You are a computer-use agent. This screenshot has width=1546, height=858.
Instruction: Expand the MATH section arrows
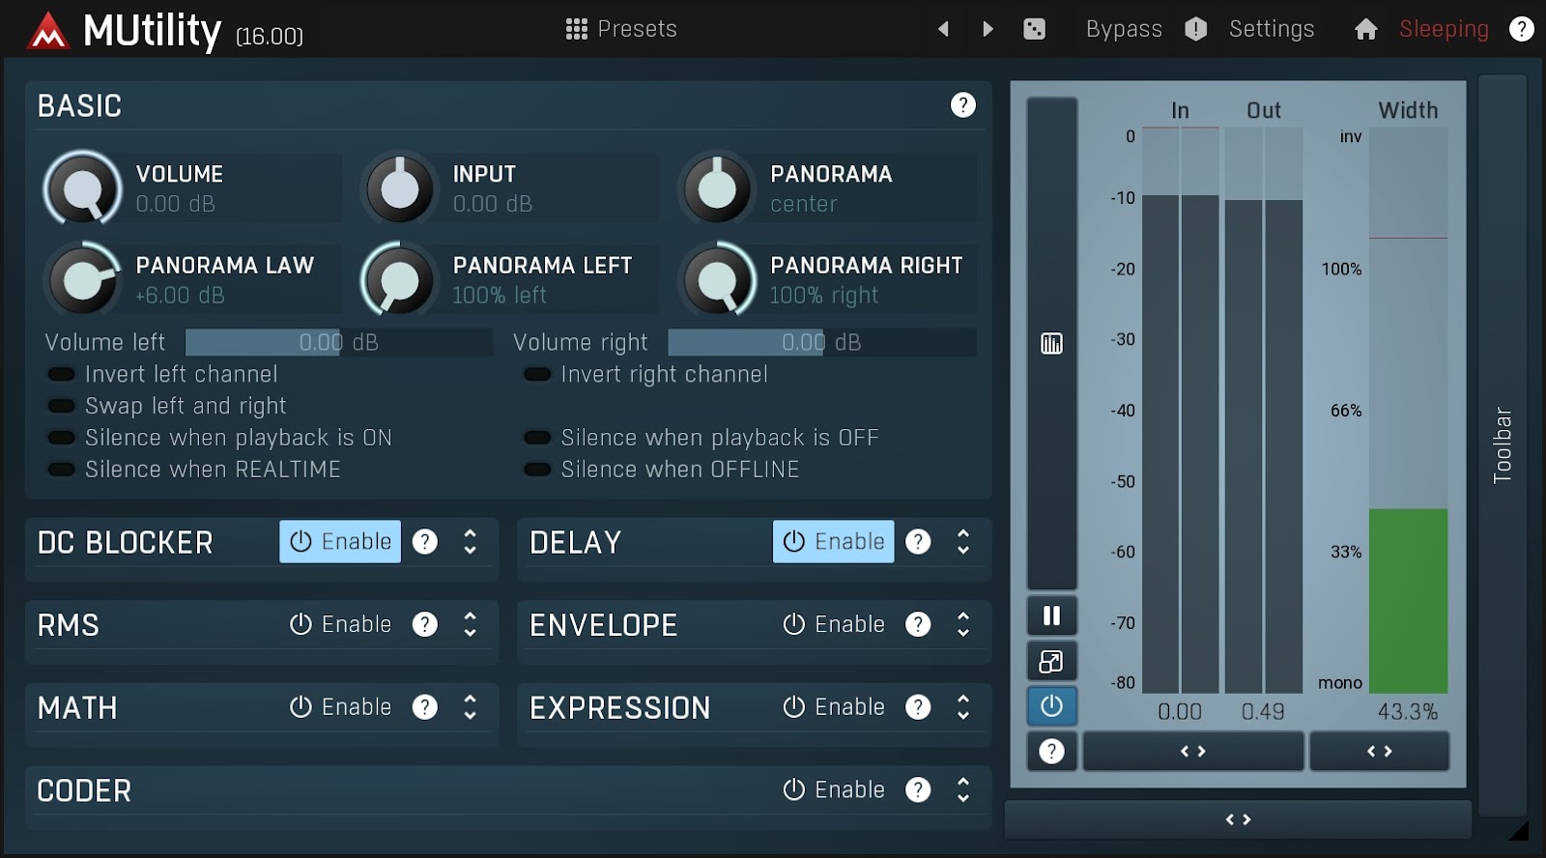point(471,707)
